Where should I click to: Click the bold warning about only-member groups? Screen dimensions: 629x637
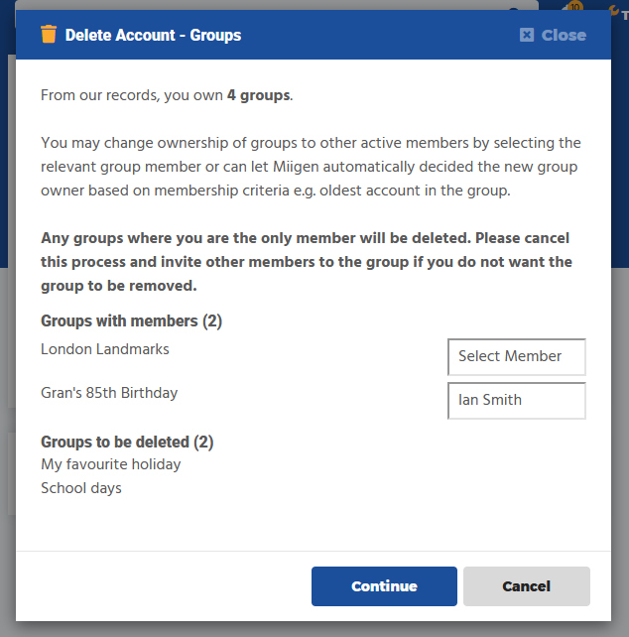[306, 262]
